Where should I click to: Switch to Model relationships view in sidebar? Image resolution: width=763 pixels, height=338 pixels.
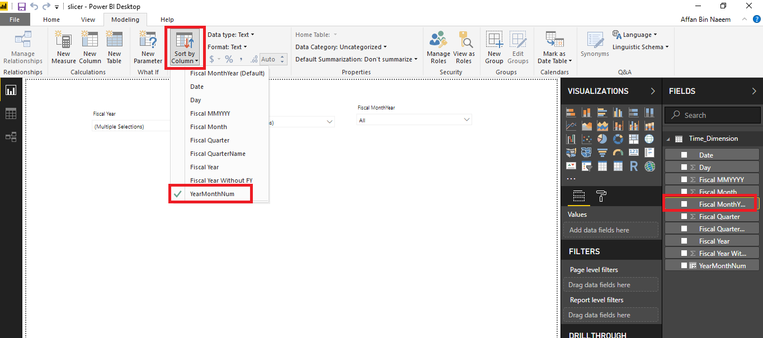(11, 137)
